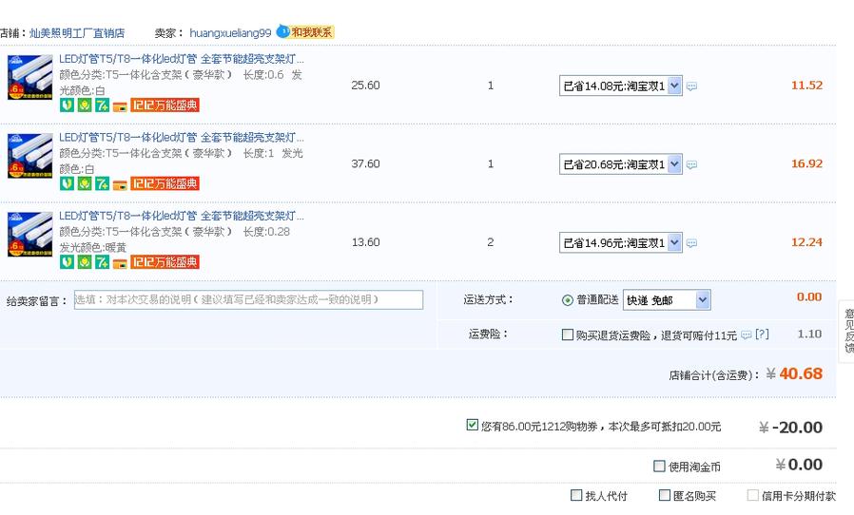This screenshot has width=854, height=515.
Task: Click the comment bubble icon beside the 已省14.96元 dropdown
Action: 691,243
